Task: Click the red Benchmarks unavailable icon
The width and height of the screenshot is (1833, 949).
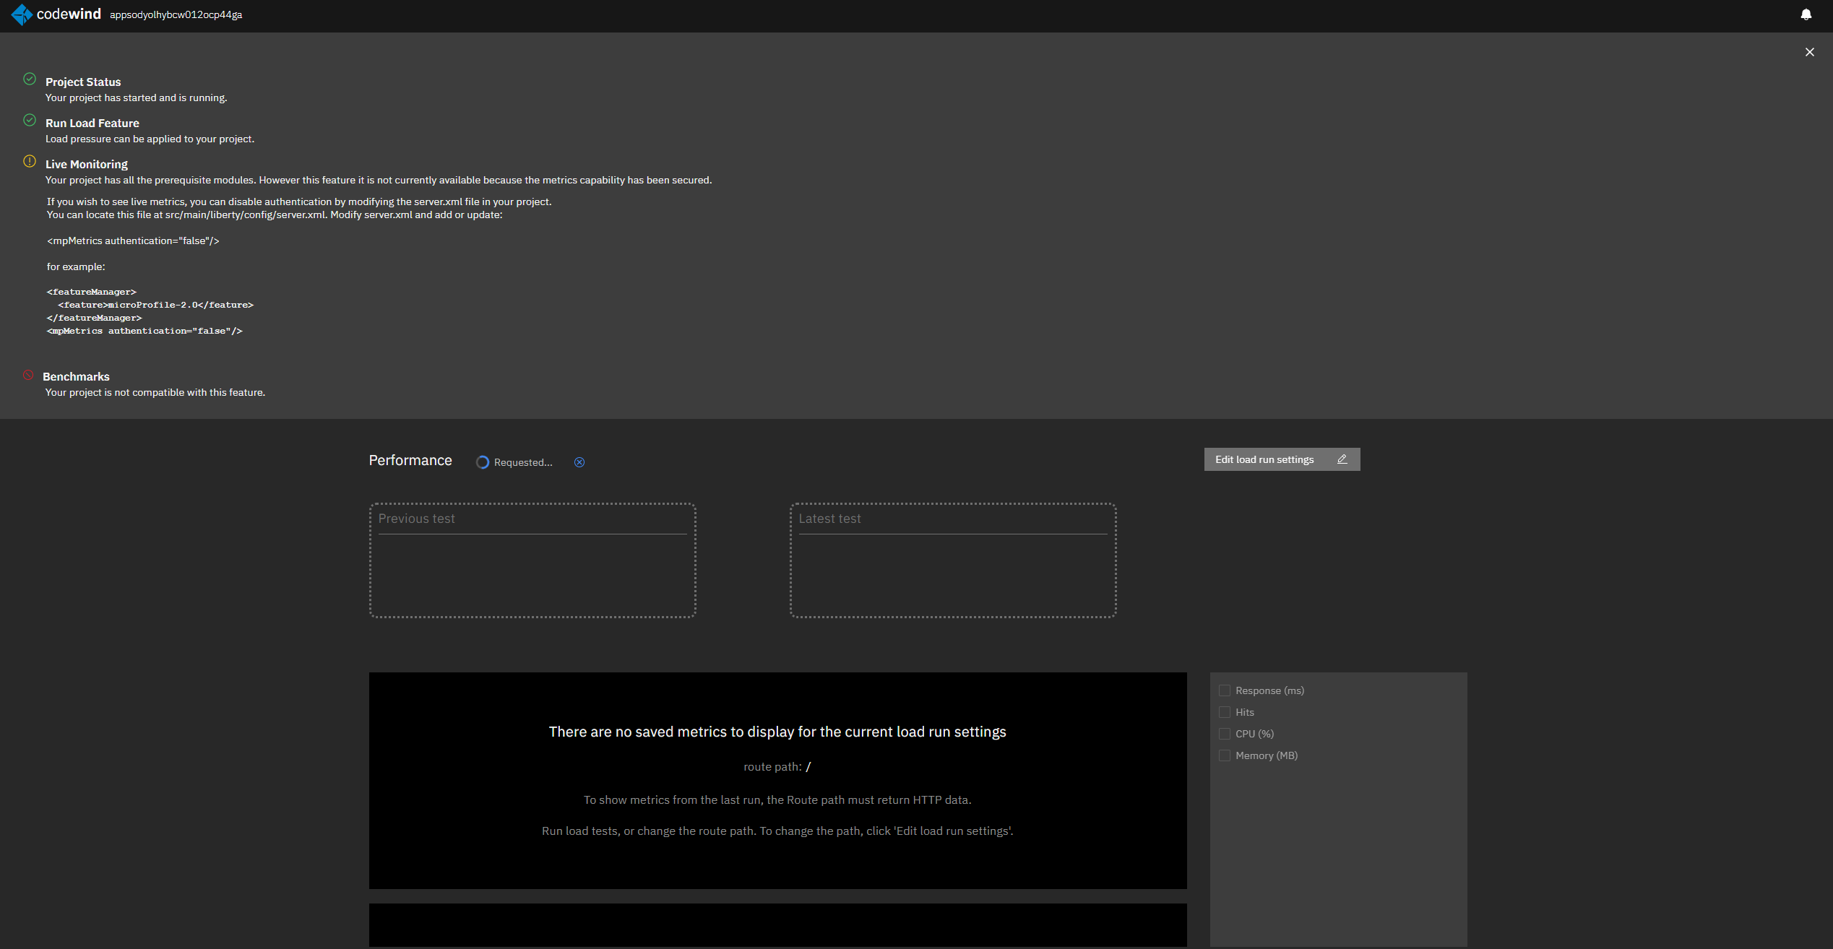Action: [x=28, y=375]
